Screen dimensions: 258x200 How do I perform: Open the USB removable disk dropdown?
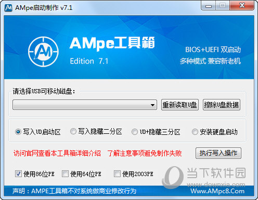(x=85, y=105)
